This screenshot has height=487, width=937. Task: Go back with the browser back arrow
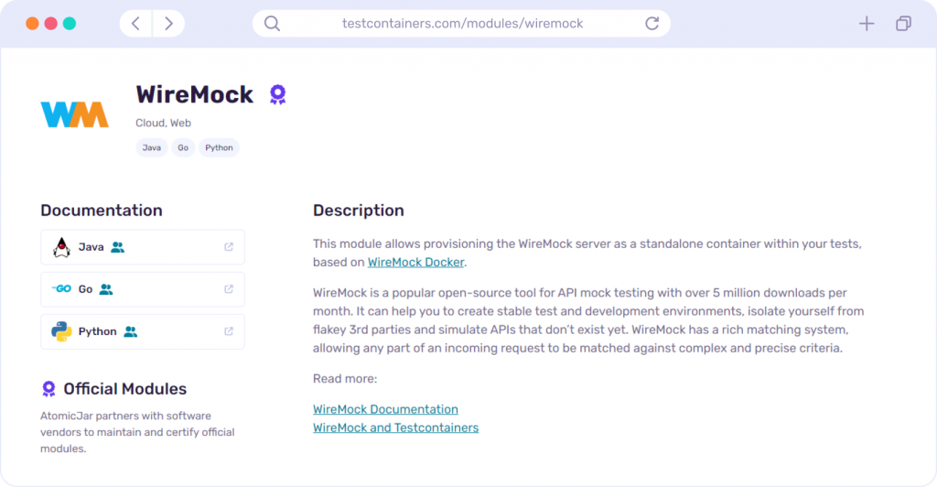coord(136,24)
